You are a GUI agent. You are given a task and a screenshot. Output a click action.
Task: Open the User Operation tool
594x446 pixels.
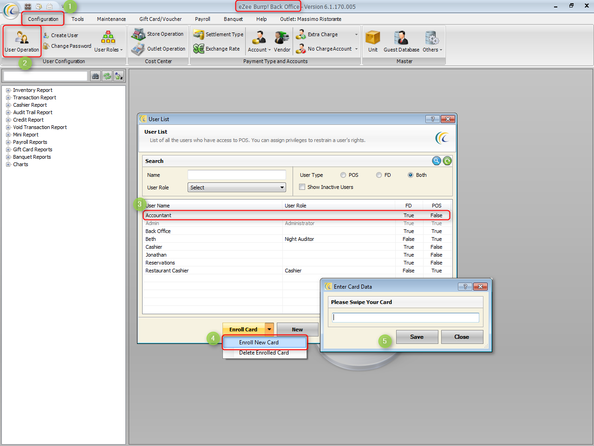(x=22, y=42)
